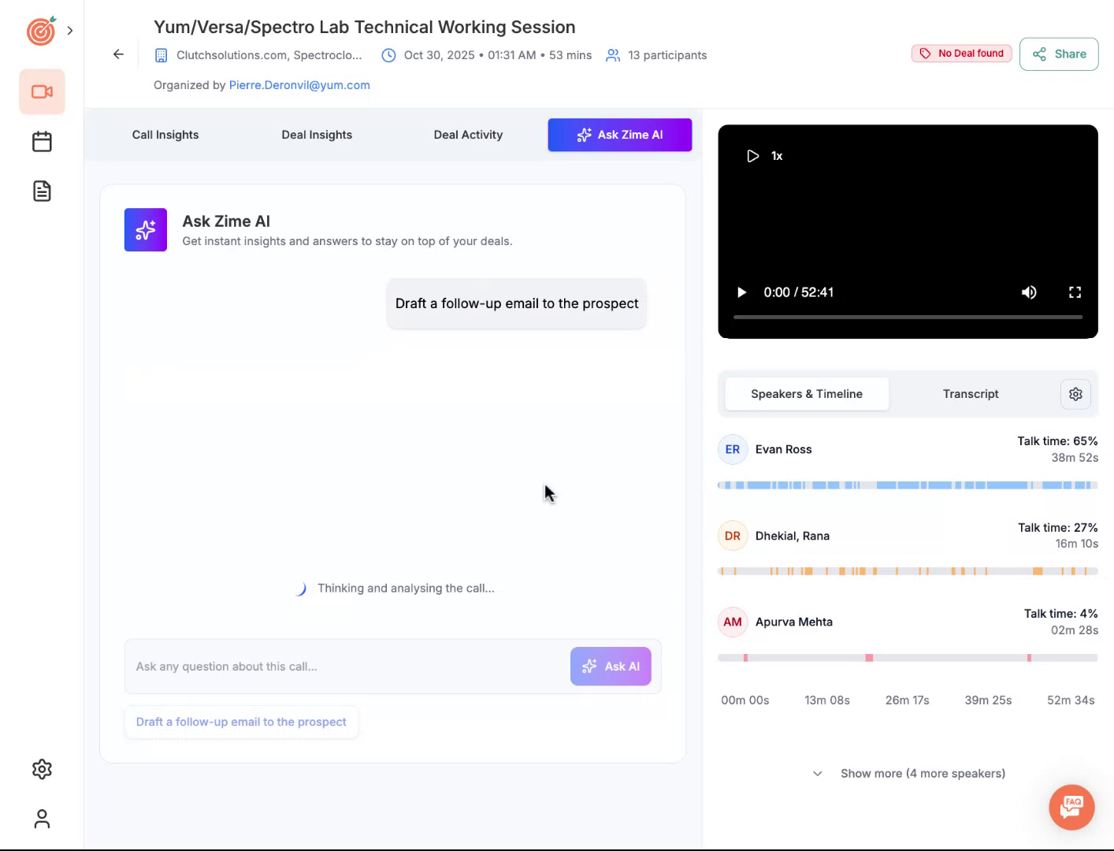Open the timeline settings gear
Image resolution: width=1114 pixels, height=851 pixels.
(x=1075, y=394)
